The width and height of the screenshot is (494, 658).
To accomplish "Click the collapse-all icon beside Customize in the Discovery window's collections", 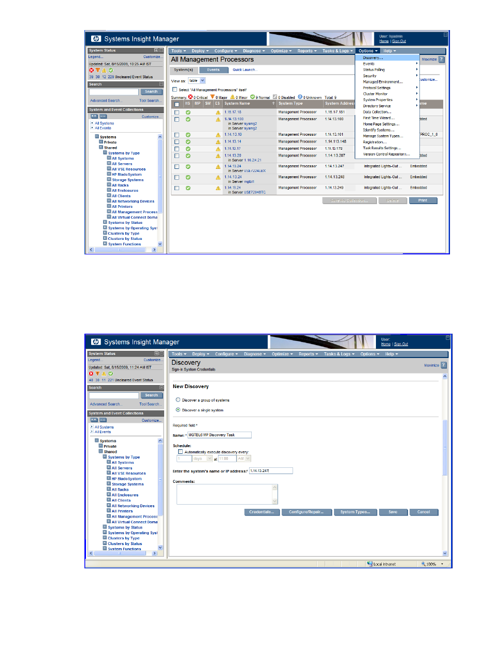I will click(x=103, y=420).
